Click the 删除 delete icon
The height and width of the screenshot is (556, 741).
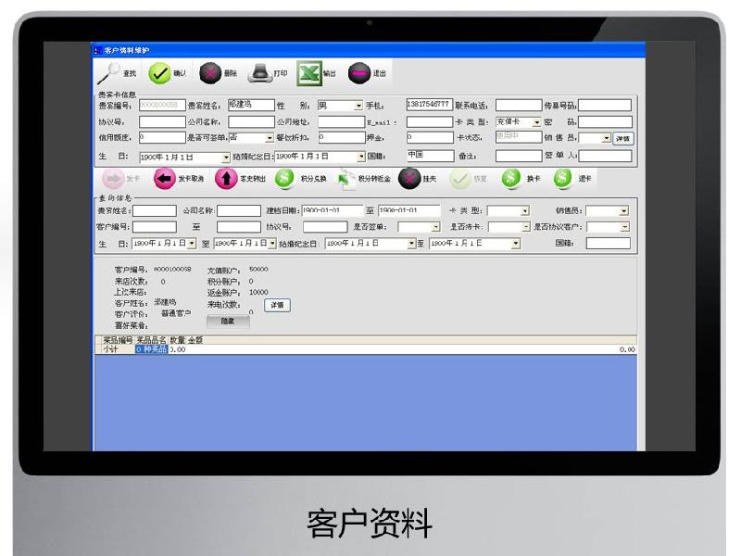click(x=209, y=73)
